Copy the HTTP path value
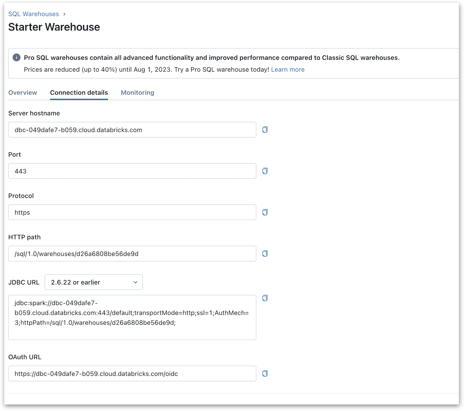Image resolution: width=464 pixels, height=411 pixels. pos(265,254)
